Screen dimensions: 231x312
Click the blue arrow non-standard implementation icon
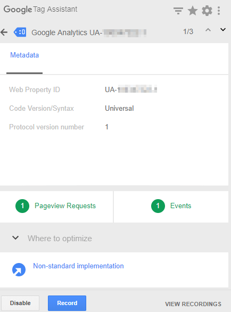pos(19,269)
